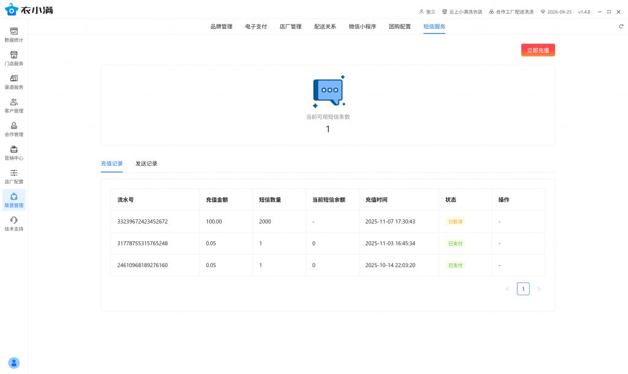This screenshot has width=628, height=374.
Task: Open 营销中心 from the sidebar
Action: tap(13, 153)
